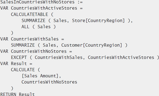Screen dimensions: 159x96
Task: Click the SUMMARIZE keyword inside CALCULATETABLE
Action: (x=33, y=21)
